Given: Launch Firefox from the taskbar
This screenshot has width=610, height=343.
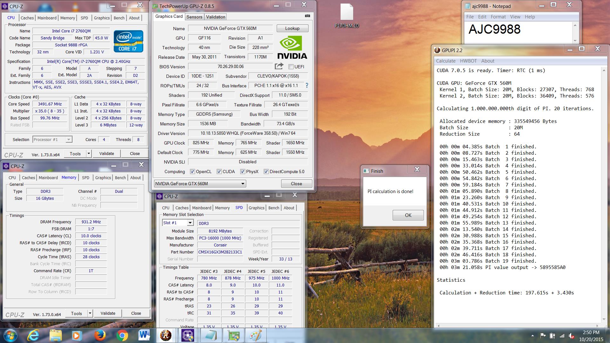Looking at the screenshot, I should coord(100,335).
